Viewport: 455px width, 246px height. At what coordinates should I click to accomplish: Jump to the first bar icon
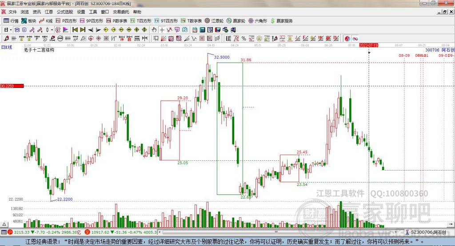click(x=75, y=30)
